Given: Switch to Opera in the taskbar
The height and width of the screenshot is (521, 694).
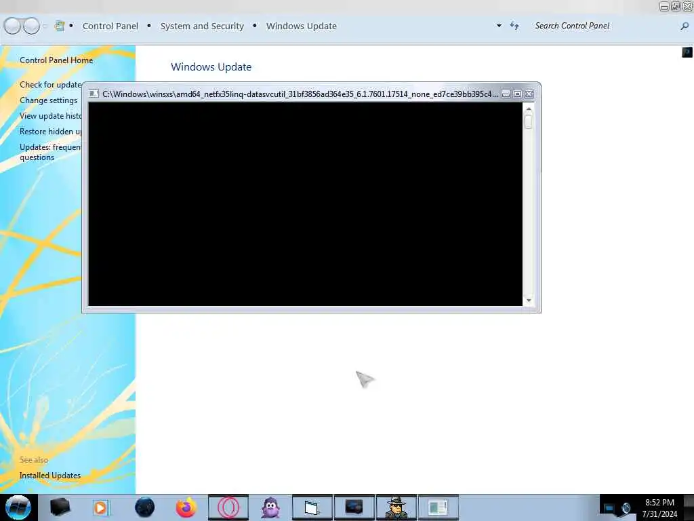Looking at the screenshot, I should pos(228,507).
